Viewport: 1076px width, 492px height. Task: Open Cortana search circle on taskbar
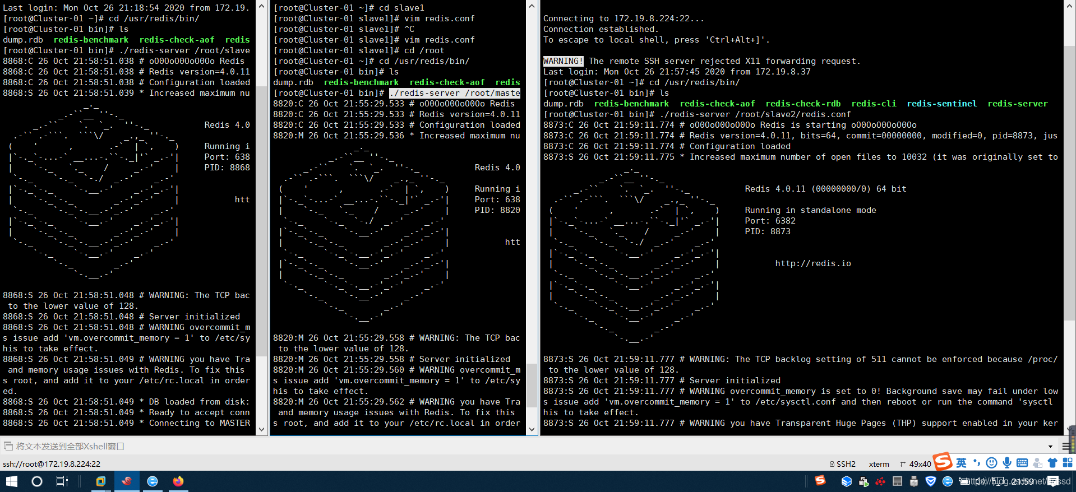[x=37, y=481]
